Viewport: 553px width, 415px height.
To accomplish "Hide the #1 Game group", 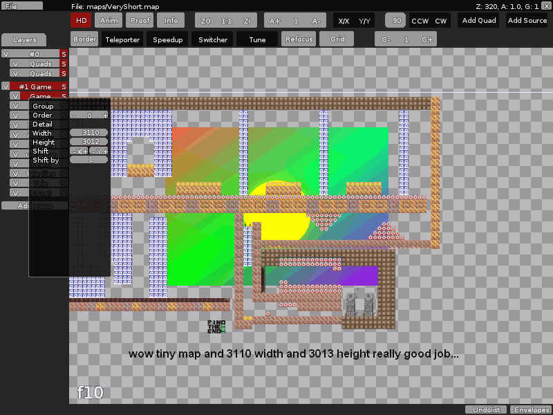I will pos(6,86).
